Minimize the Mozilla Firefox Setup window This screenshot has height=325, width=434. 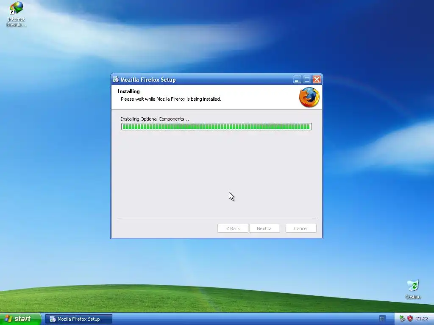pos(297,80)
